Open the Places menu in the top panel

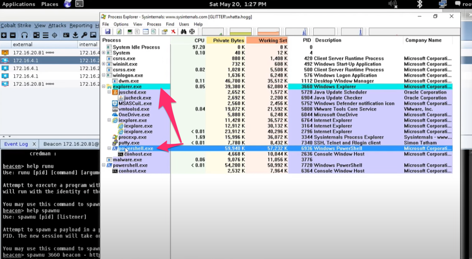pos(50,4)
